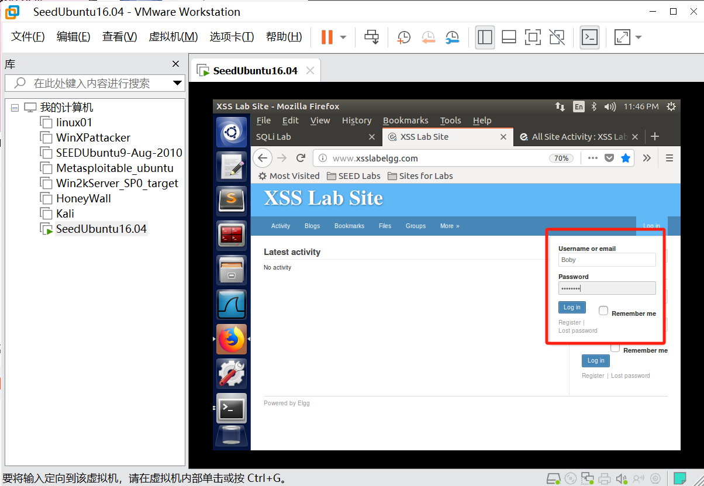Click the Username or email field

tap(607, 260)
